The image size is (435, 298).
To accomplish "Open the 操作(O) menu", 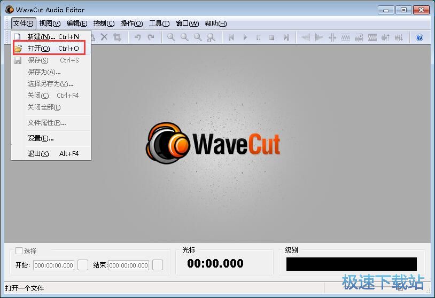I will (x=132, y=23).
